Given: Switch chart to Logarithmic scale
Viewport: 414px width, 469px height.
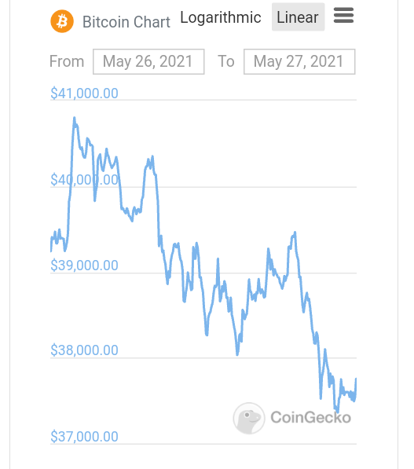Looking at the screenshot, I should (x=221, y=17).
